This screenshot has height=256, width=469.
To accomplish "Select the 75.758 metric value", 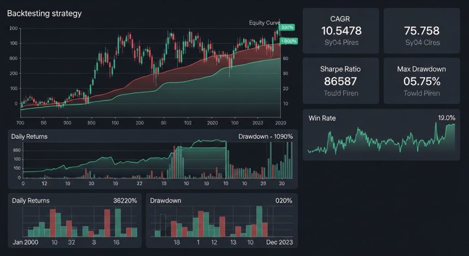I will coord(422,31).
